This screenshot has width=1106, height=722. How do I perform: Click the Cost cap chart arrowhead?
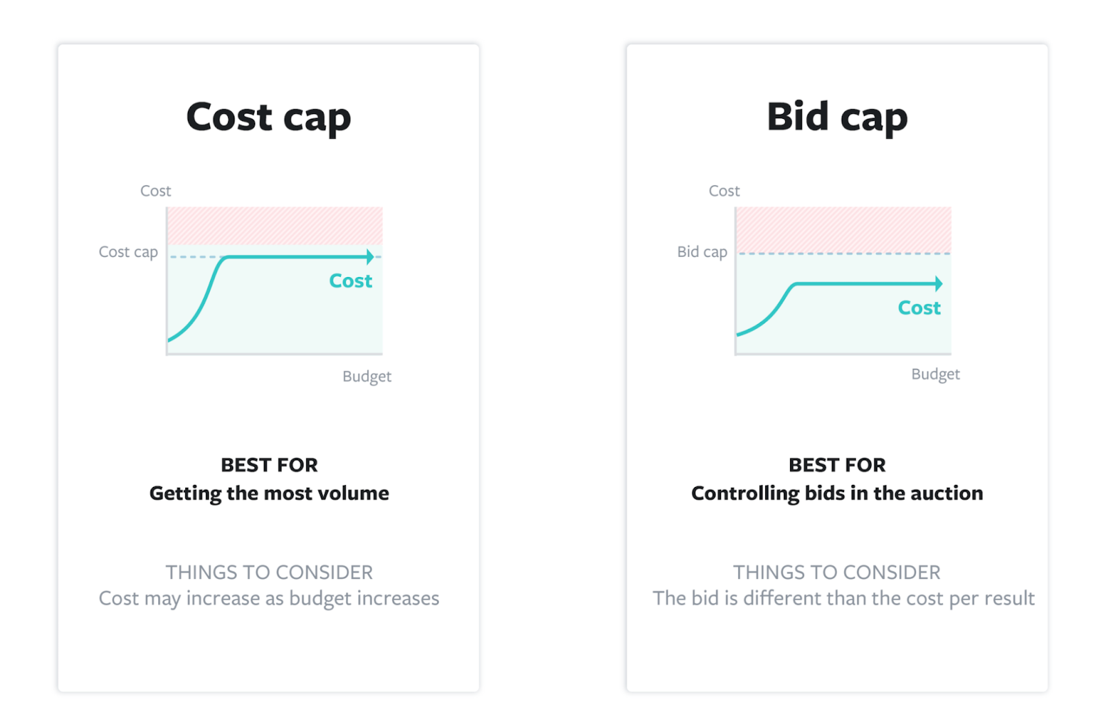[x=371, y=257]
